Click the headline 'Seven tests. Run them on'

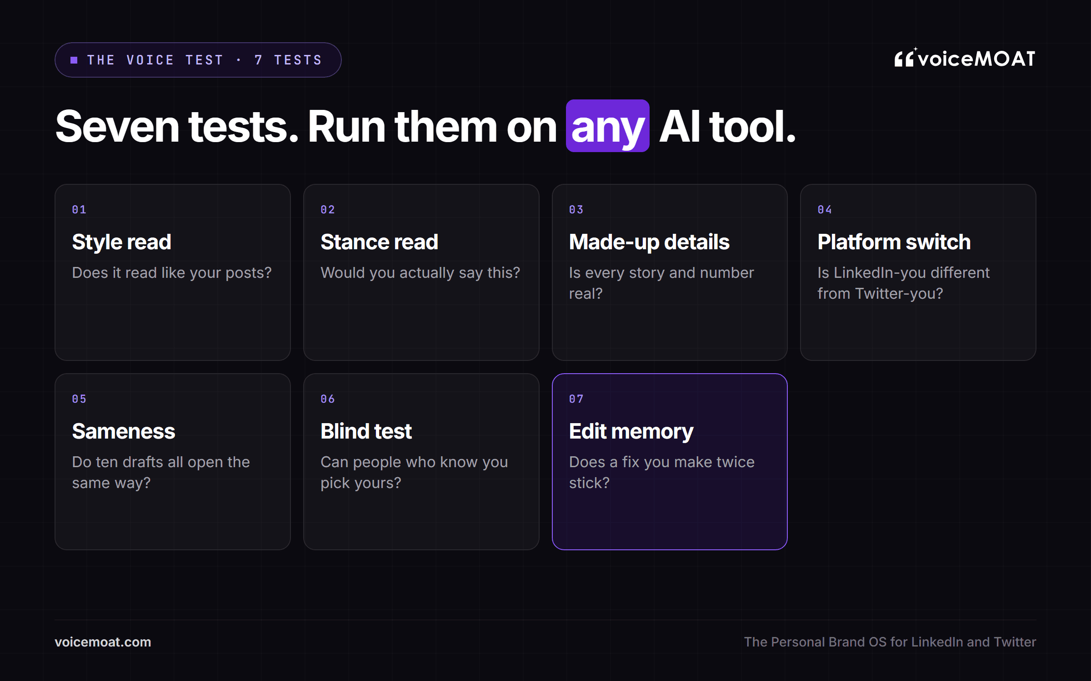click(306, 127)
